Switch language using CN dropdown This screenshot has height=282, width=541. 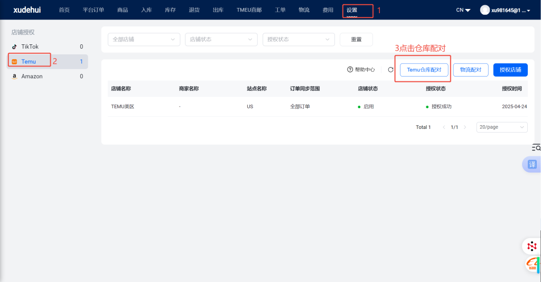click(463, 10)
